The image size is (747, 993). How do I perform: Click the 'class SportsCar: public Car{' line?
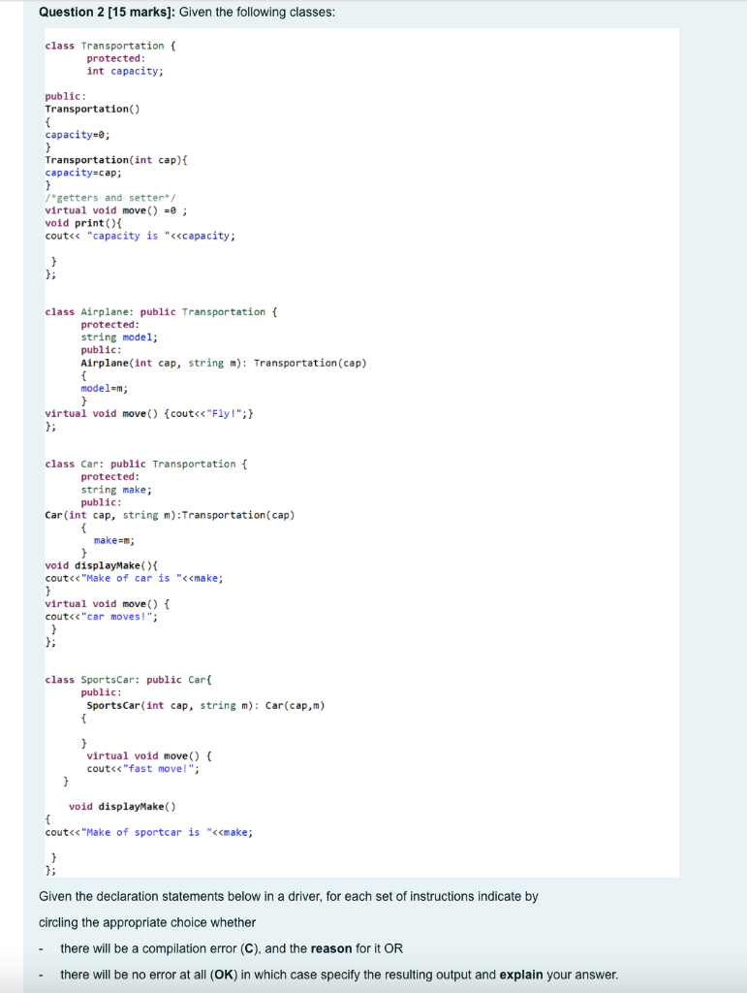click(129, 680)
